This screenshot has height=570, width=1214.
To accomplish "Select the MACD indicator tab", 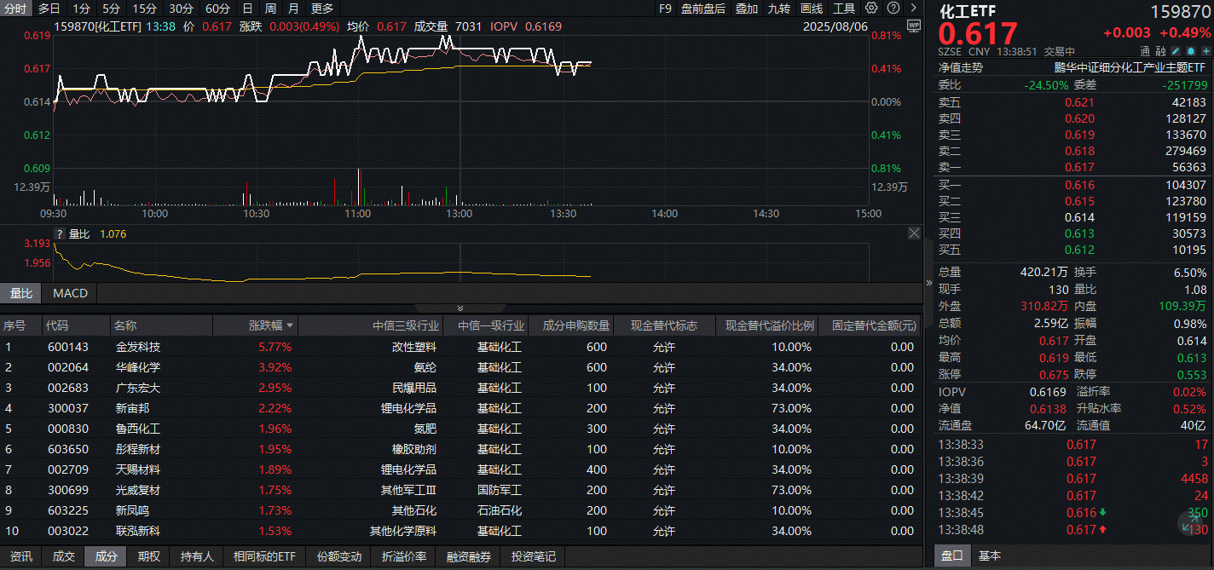I will point(70,293).
